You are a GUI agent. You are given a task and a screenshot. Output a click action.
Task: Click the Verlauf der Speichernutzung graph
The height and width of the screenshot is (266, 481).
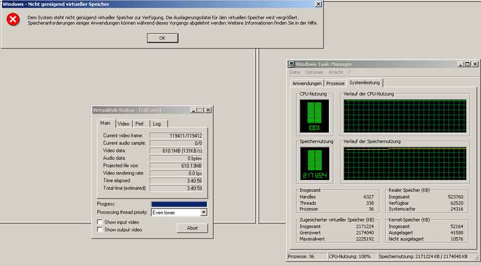tap(405, 164)
